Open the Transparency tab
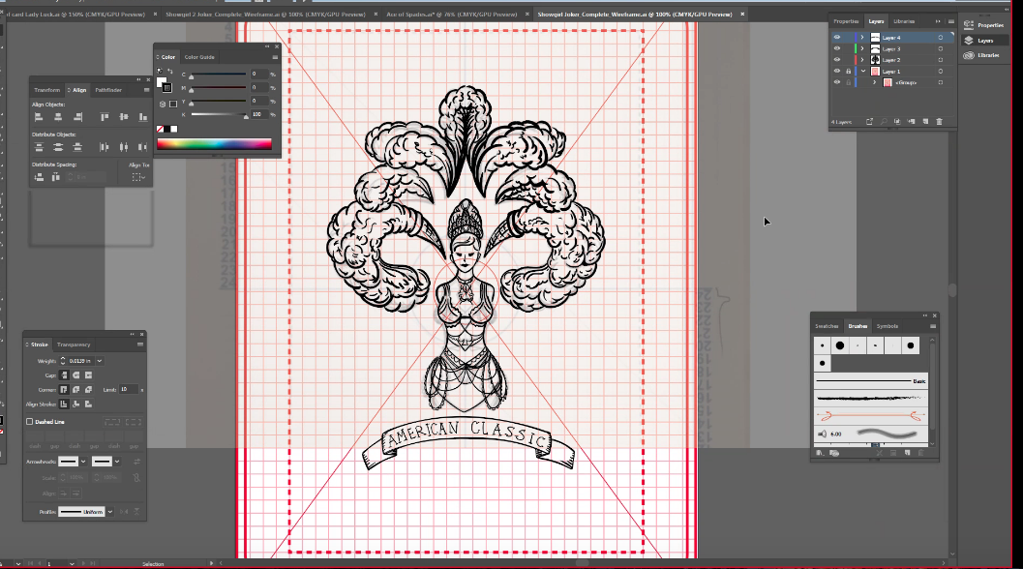 click(74, 344)
